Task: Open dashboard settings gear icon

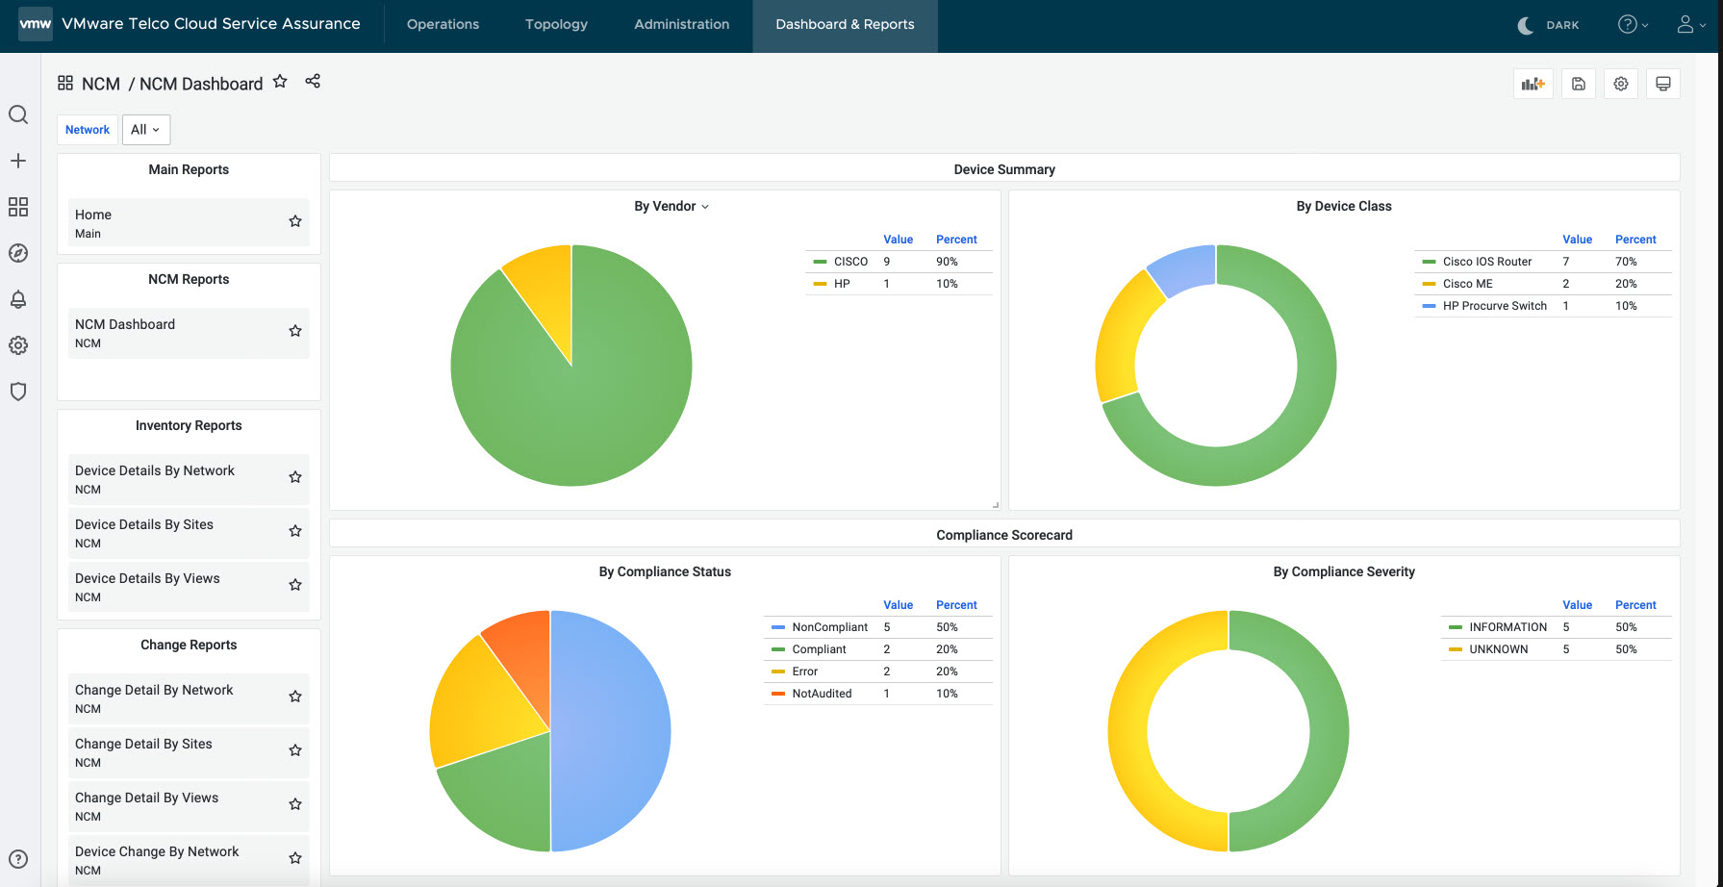Action: click(1621, 84)
